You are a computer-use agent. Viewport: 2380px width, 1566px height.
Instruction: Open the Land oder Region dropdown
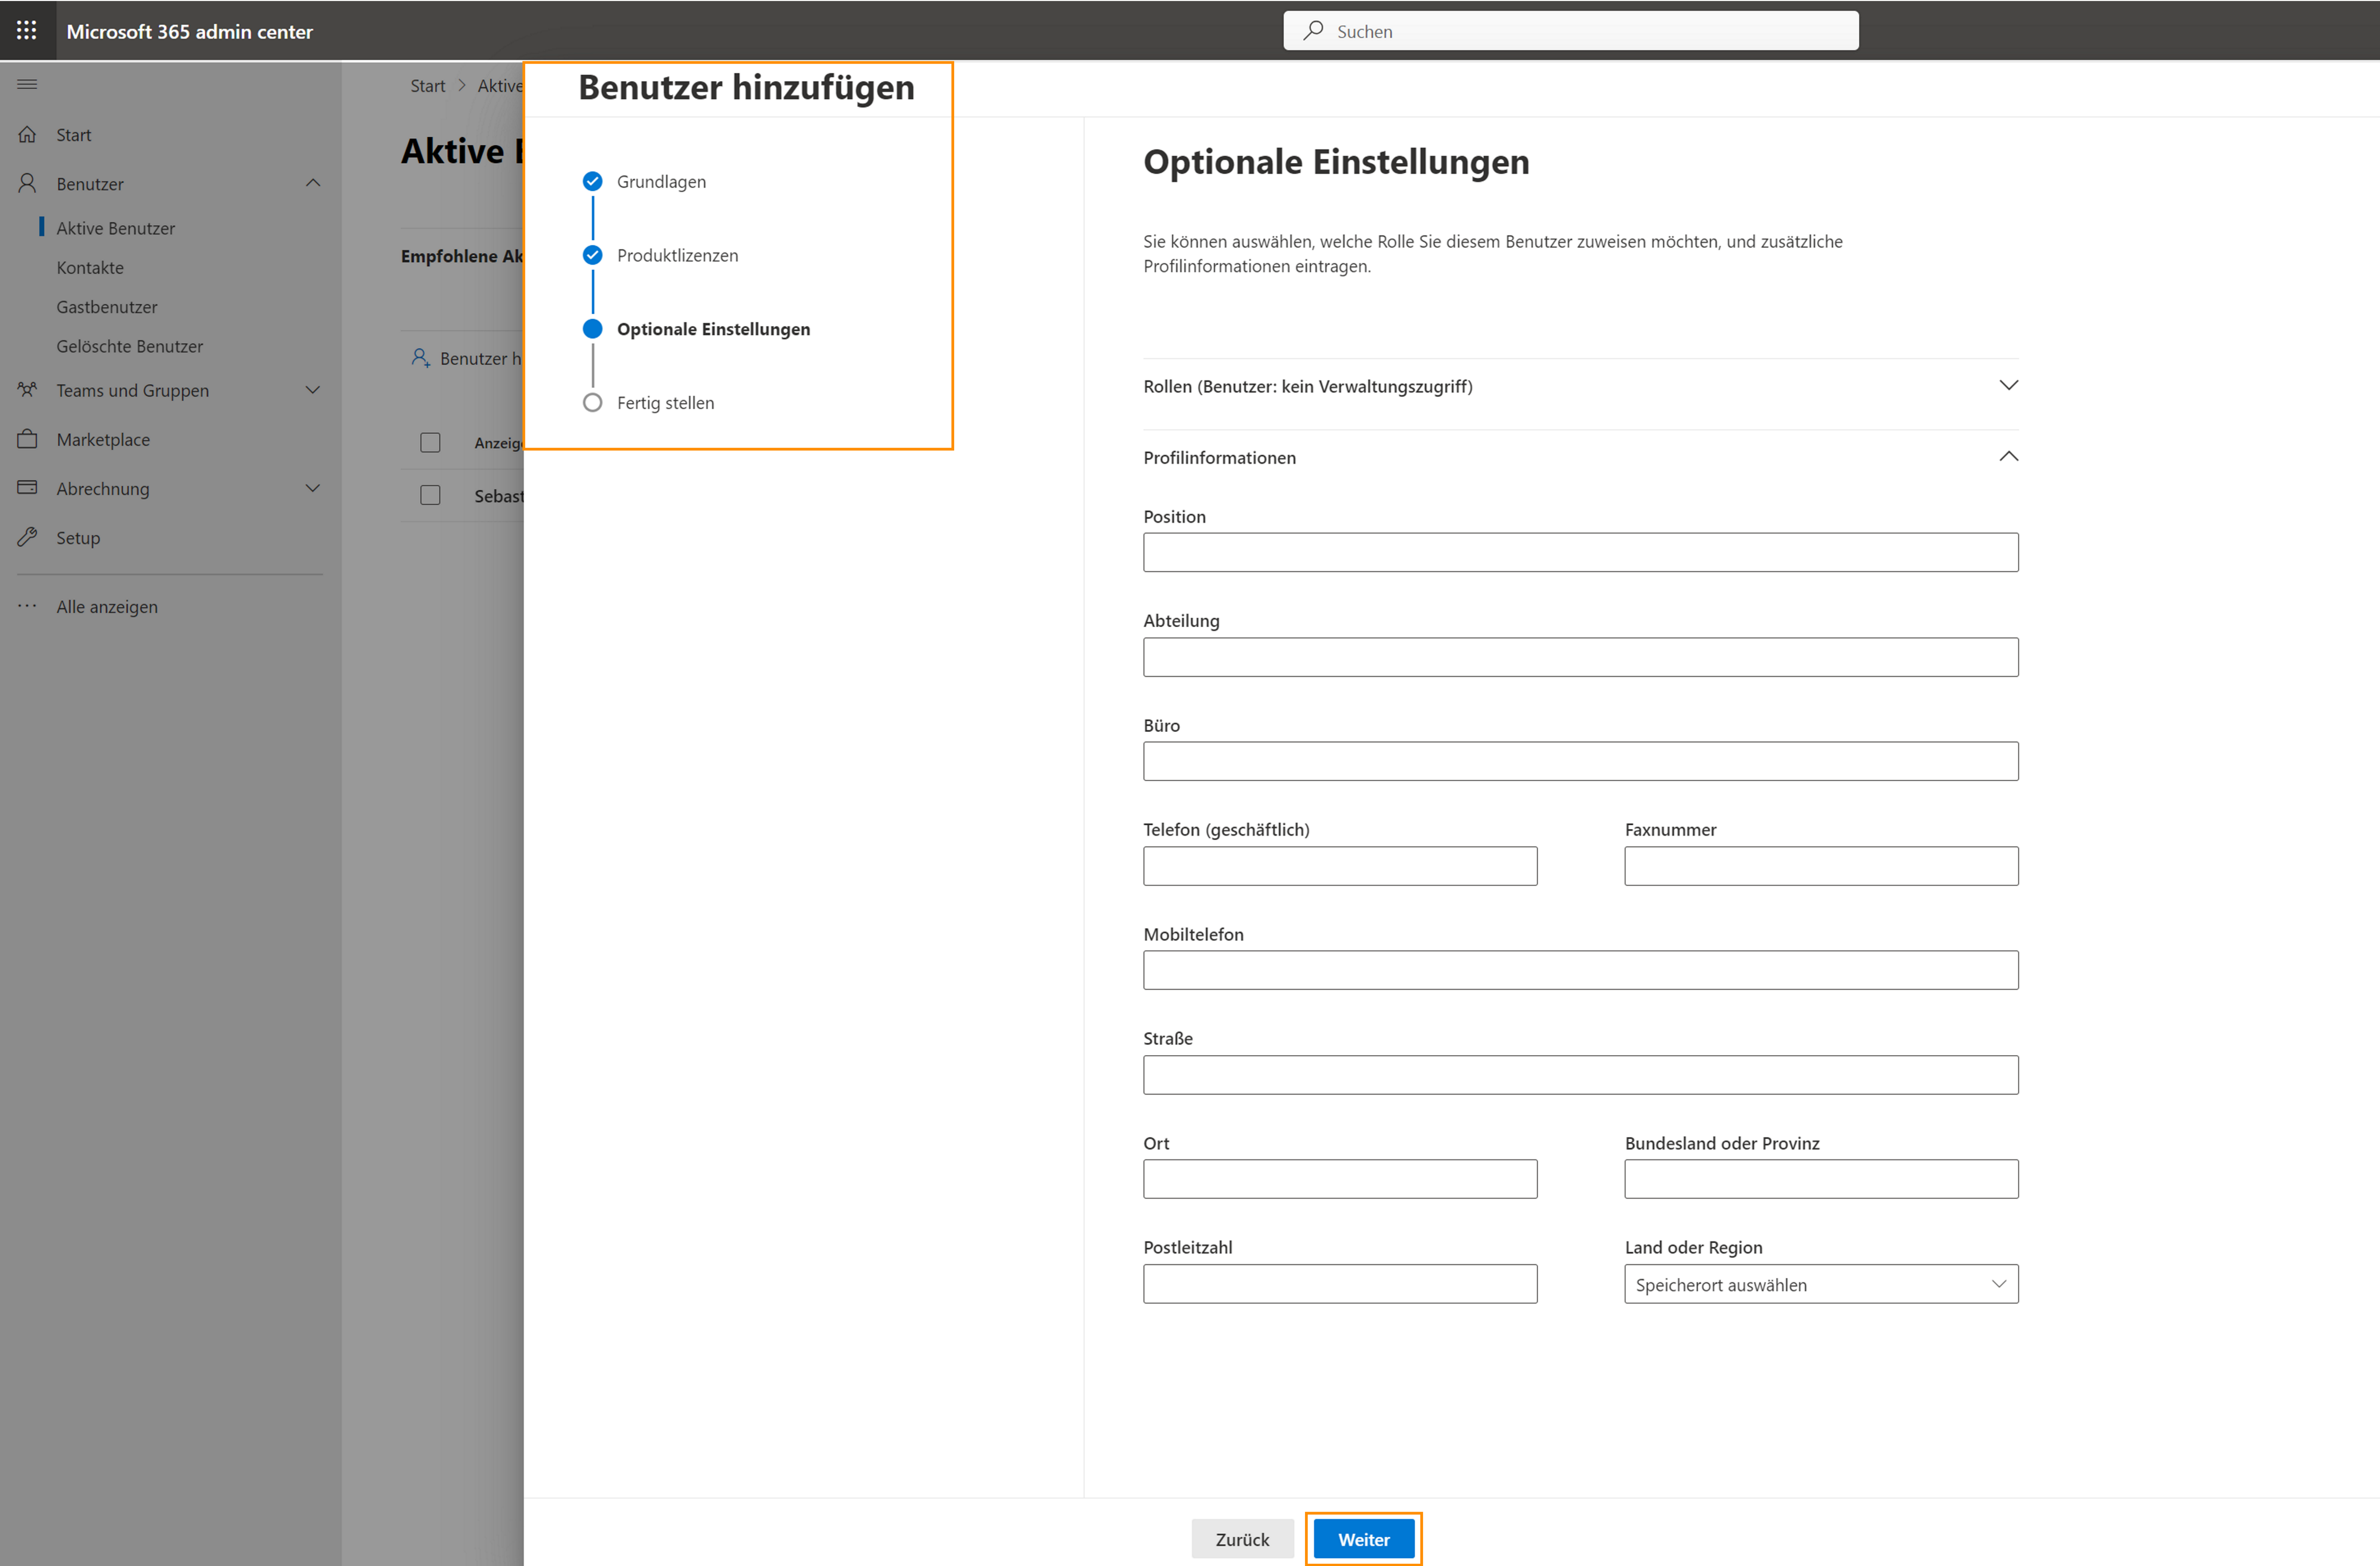click(x=1820, y=1284)
